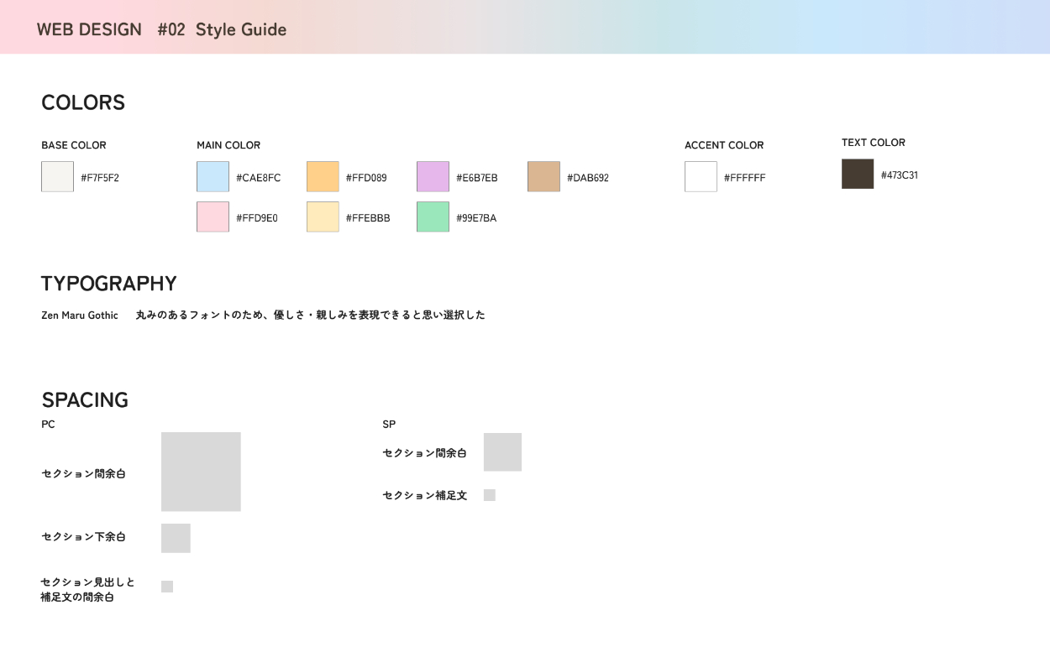Image resolution: width=1050 pixels, height=647 pixels.
Task: Click the PC セクション下余白 gray square
Action: [176, 538]
